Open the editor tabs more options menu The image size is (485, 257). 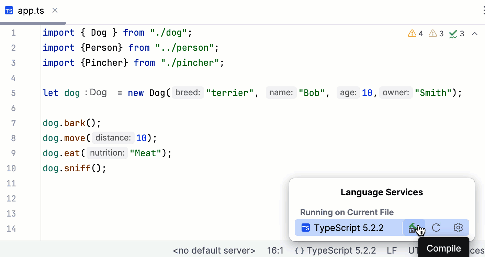483,11
